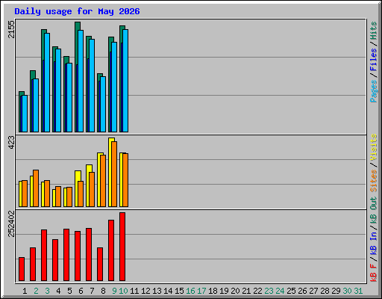Click day 22 on the x-axis
The image size is (382, 299).
257,291
